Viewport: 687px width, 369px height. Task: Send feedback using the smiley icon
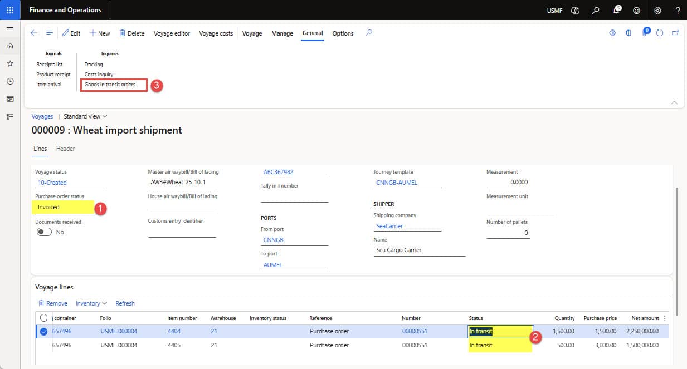point(636,10)
